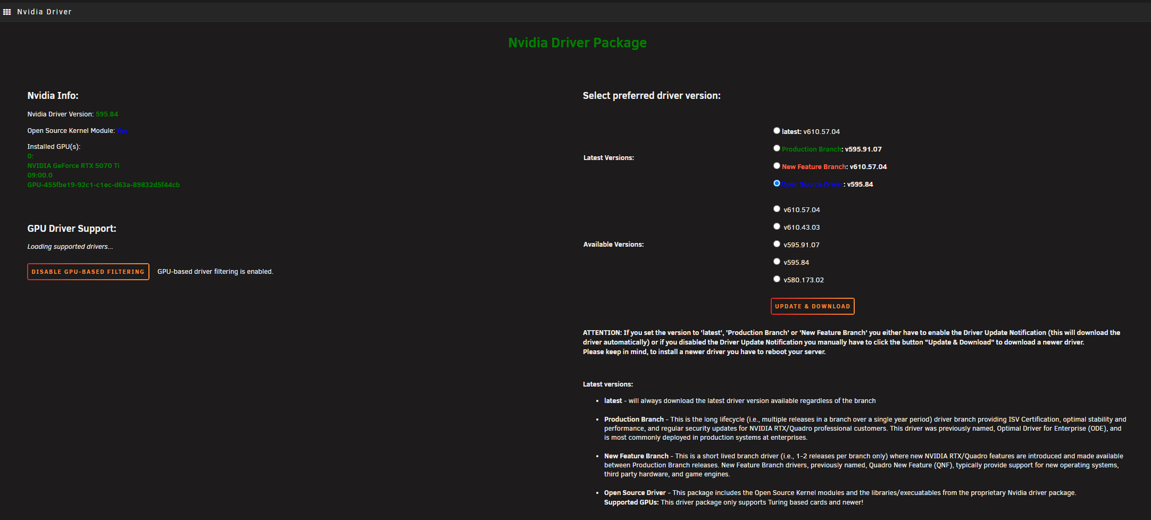
Task: Click the "Nvidia Info:" heading
Action: pos(53,96)
